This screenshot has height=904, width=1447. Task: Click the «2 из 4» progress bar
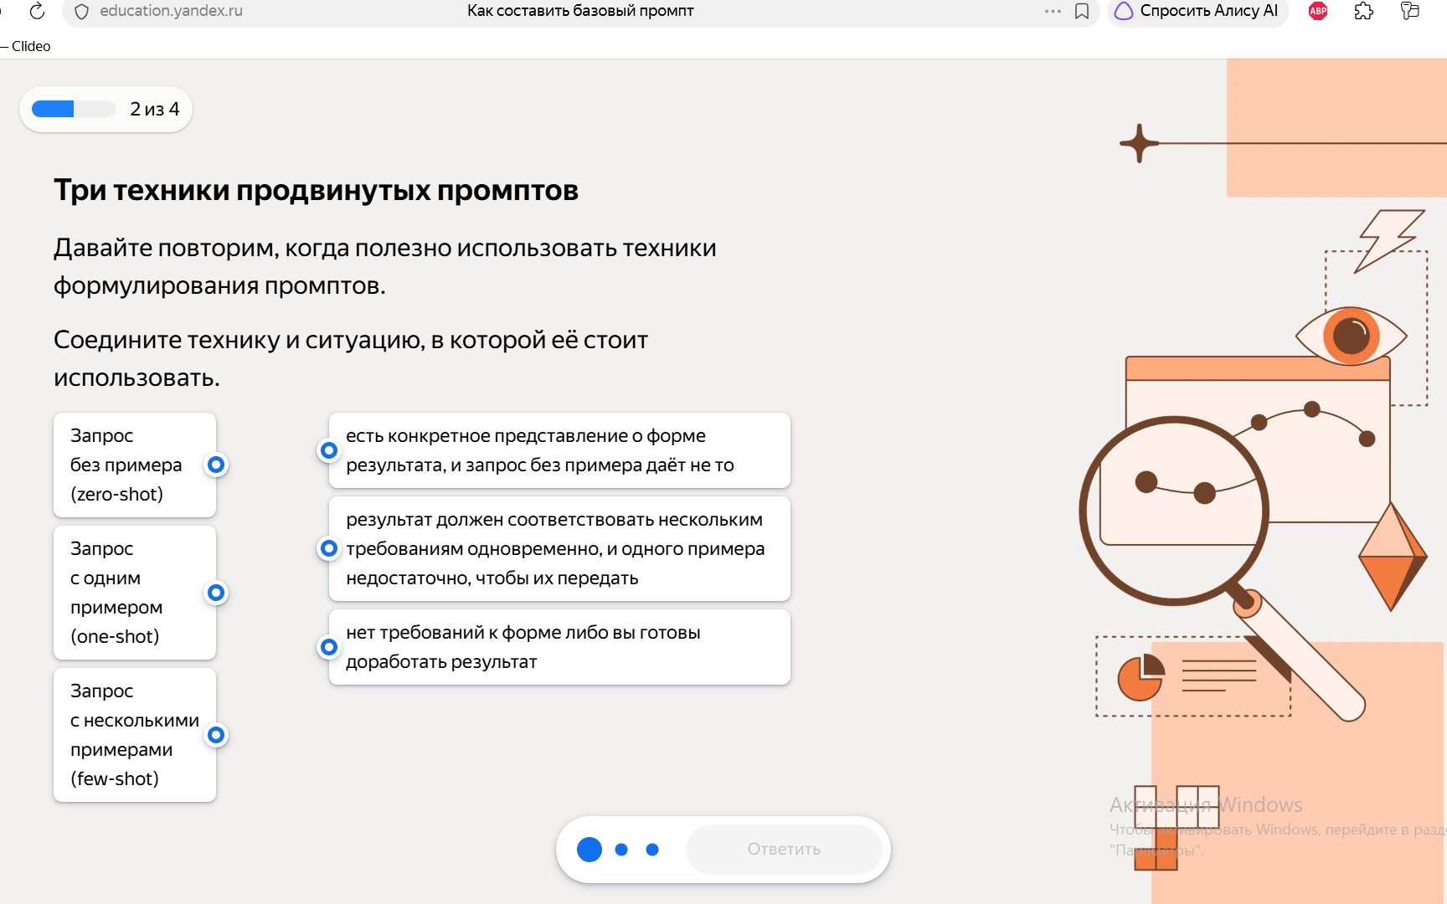pos(74,109)
